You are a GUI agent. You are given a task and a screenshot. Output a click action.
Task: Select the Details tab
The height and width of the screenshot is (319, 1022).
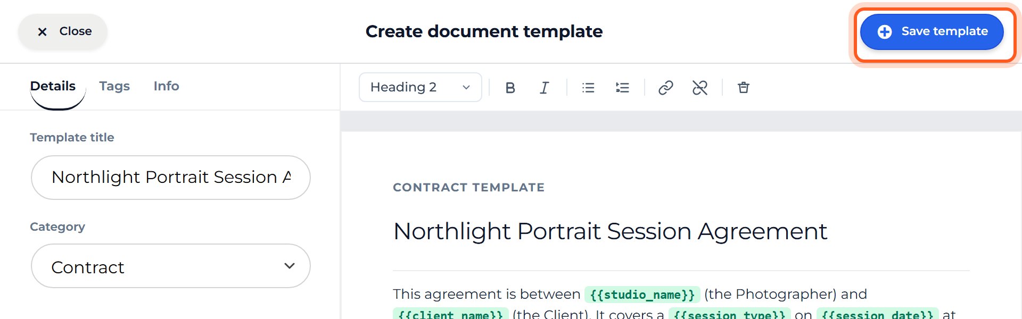53,86
